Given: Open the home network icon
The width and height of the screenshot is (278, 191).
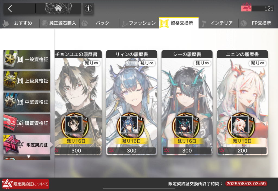Looking at the screenshot, I should pos(58,8).
